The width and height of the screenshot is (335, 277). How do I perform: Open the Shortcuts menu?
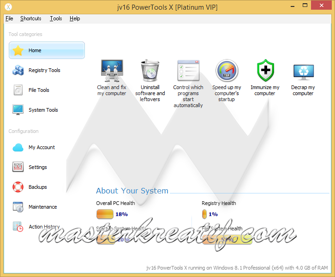pyautogui.click(x=31, y=18)
